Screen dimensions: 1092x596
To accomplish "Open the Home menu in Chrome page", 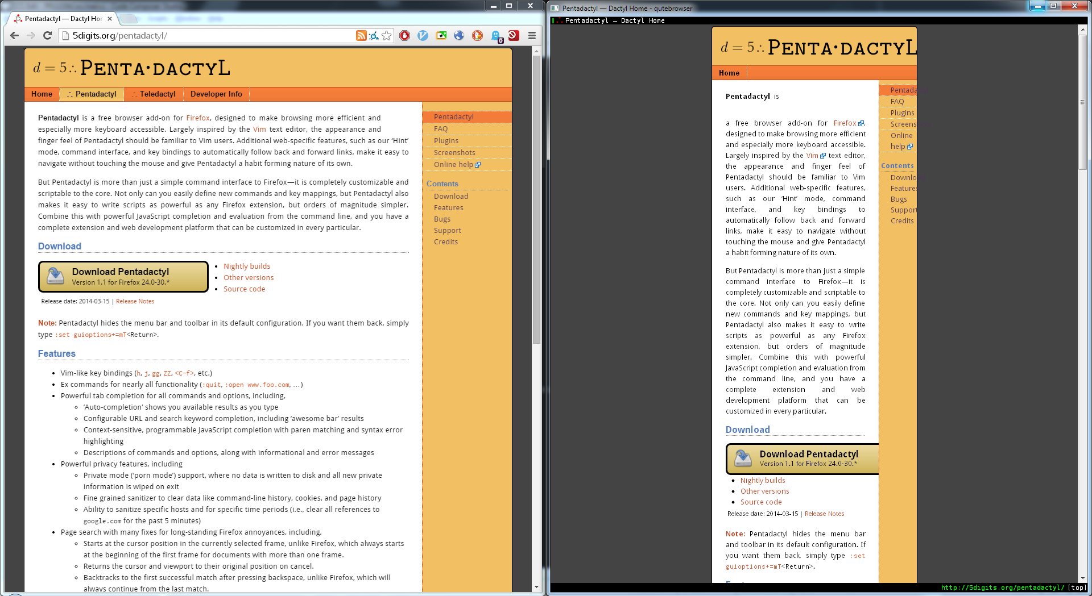I will pyautogui.click(x=42, y=94).
